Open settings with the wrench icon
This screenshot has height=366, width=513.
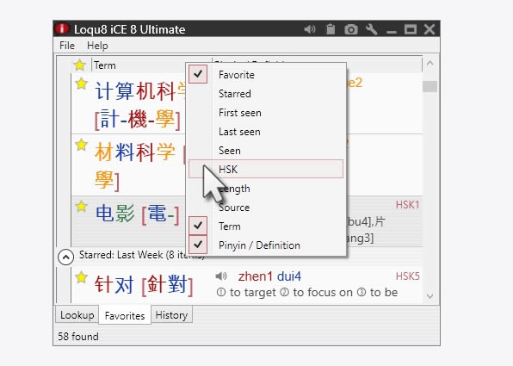click(x=371, y=29)
